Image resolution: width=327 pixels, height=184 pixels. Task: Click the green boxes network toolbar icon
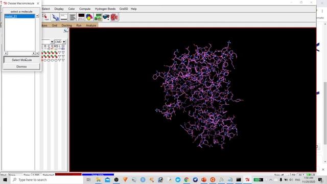tap(98, 17)
